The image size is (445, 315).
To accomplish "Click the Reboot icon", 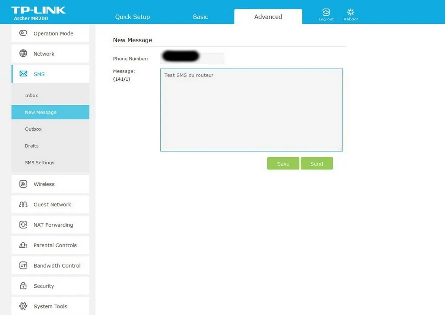I will click(351, 12).
